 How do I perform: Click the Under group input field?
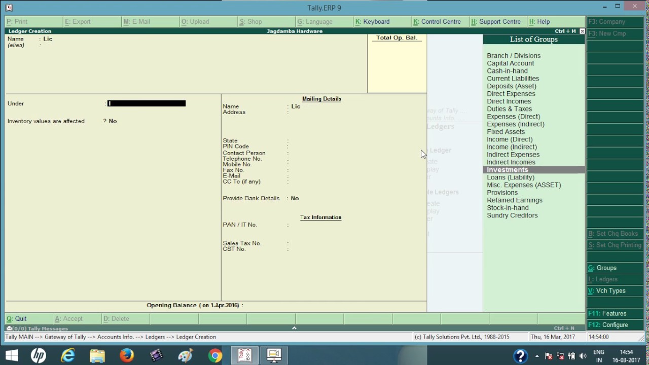tap(147, 103)
